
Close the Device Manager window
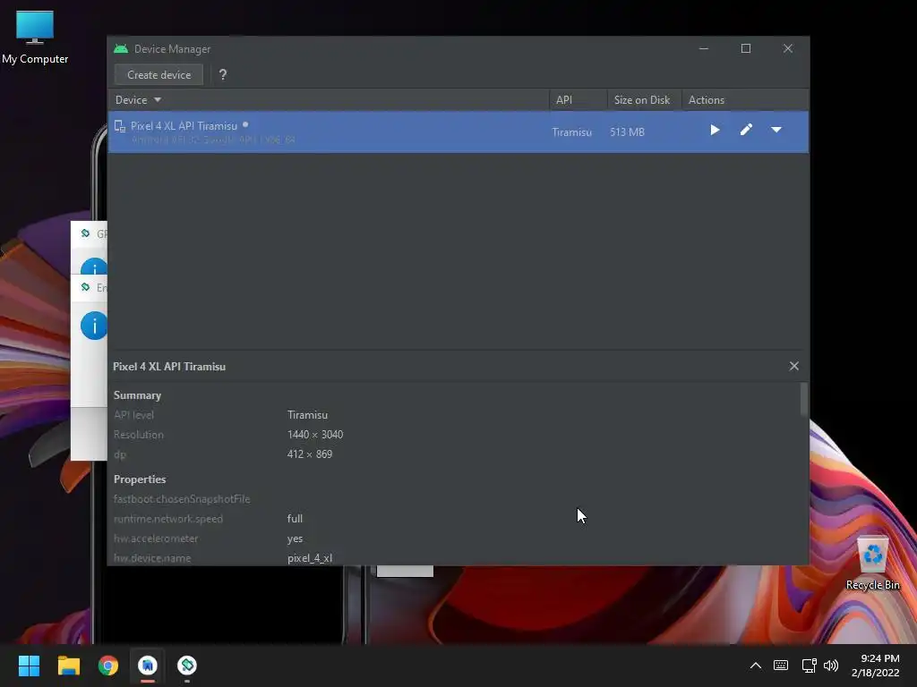click(788, 48)
